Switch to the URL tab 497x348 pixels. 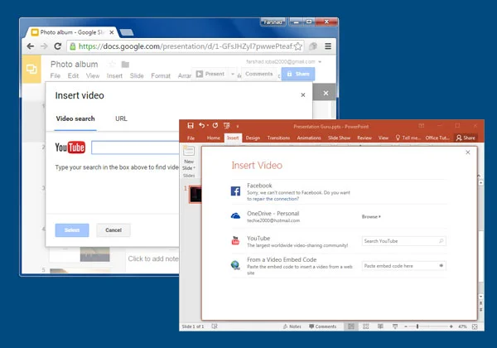click(121, 119)
